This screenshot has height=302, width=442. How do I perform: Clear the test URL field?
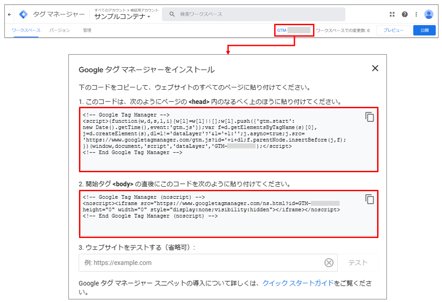[x=329, y=263]
